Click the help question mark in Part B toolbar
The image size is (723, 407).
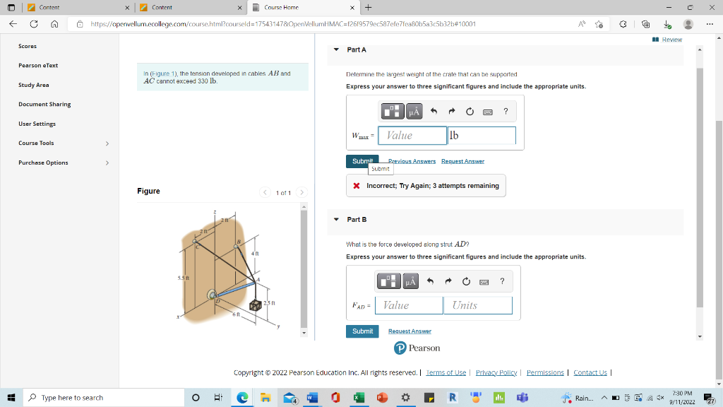click(502, 281)
